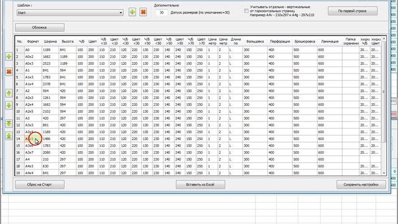Open the Обложка button
Viewport: 398px width, 224px height.
pyautogui.click(x=40, y=27)
